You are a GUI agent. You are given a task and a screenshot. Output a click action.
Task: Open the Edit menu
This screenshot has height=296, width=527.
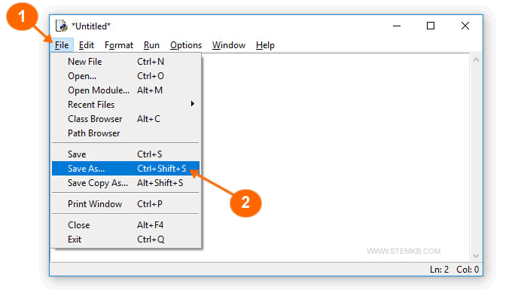[x=87, y=45]
